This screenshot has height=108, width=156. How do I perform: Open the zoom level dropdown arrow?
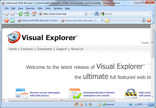pyautogui.click(x=145, y=104)
